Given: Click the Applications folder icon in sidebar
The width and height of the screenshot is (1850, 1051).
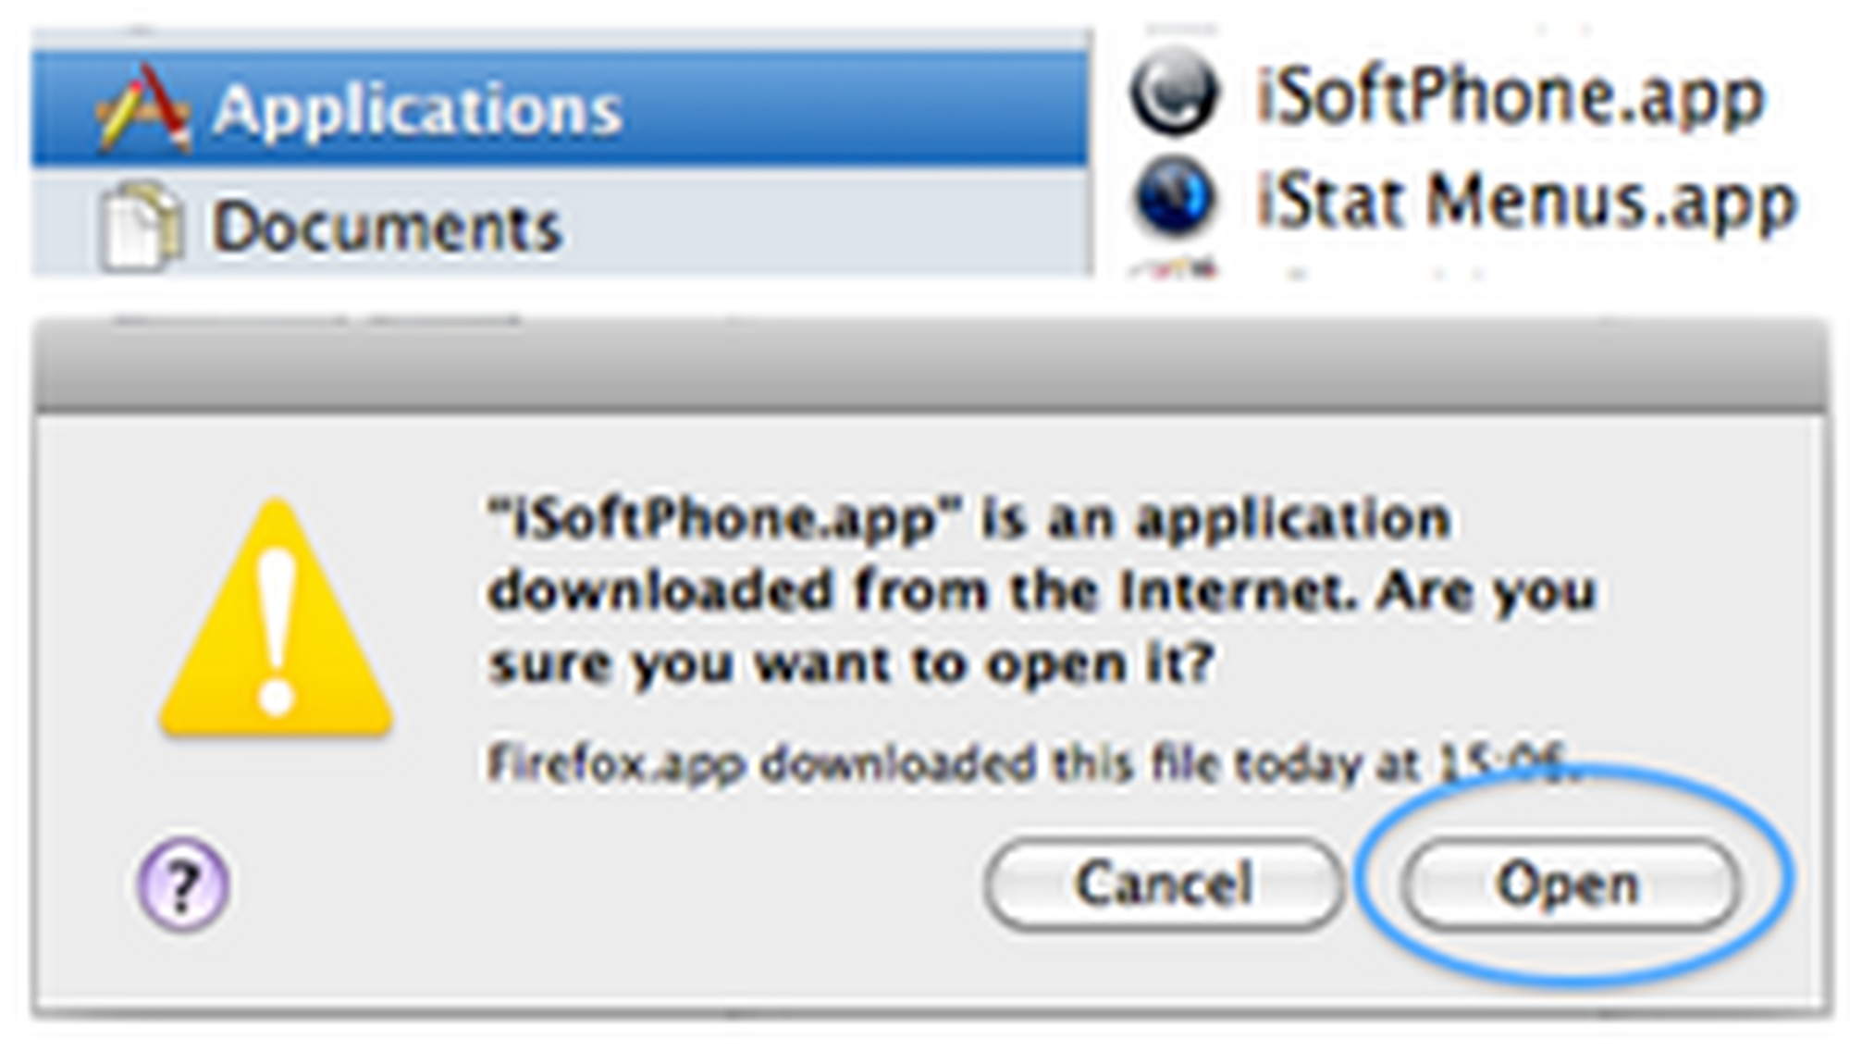Looking at the screenshot, I should tap(143, 107).
